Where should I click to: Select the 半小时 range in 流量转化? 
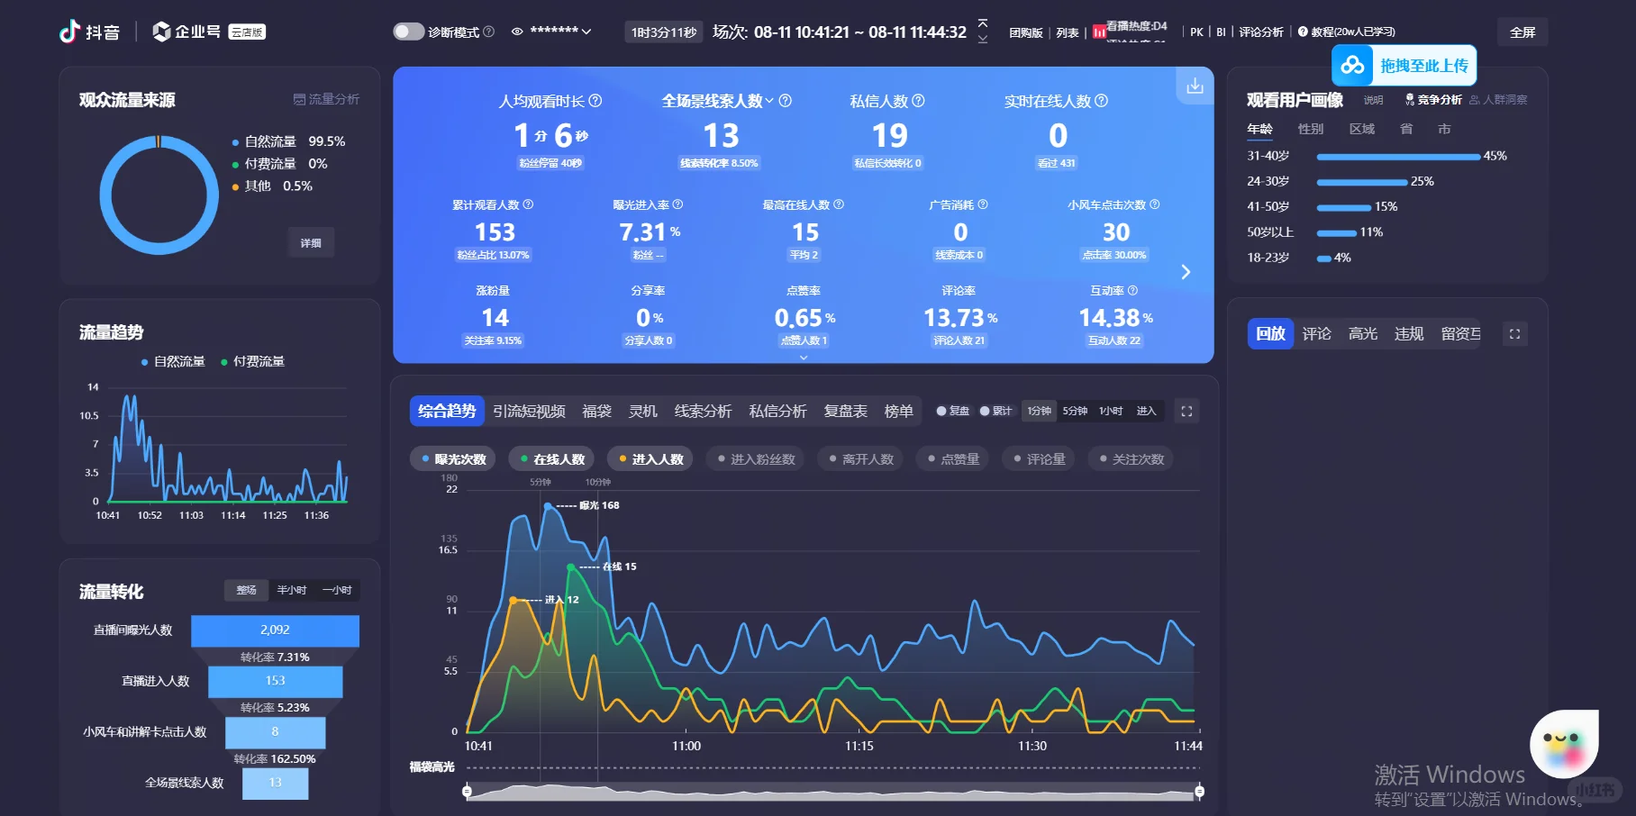(x=292, y=590)
